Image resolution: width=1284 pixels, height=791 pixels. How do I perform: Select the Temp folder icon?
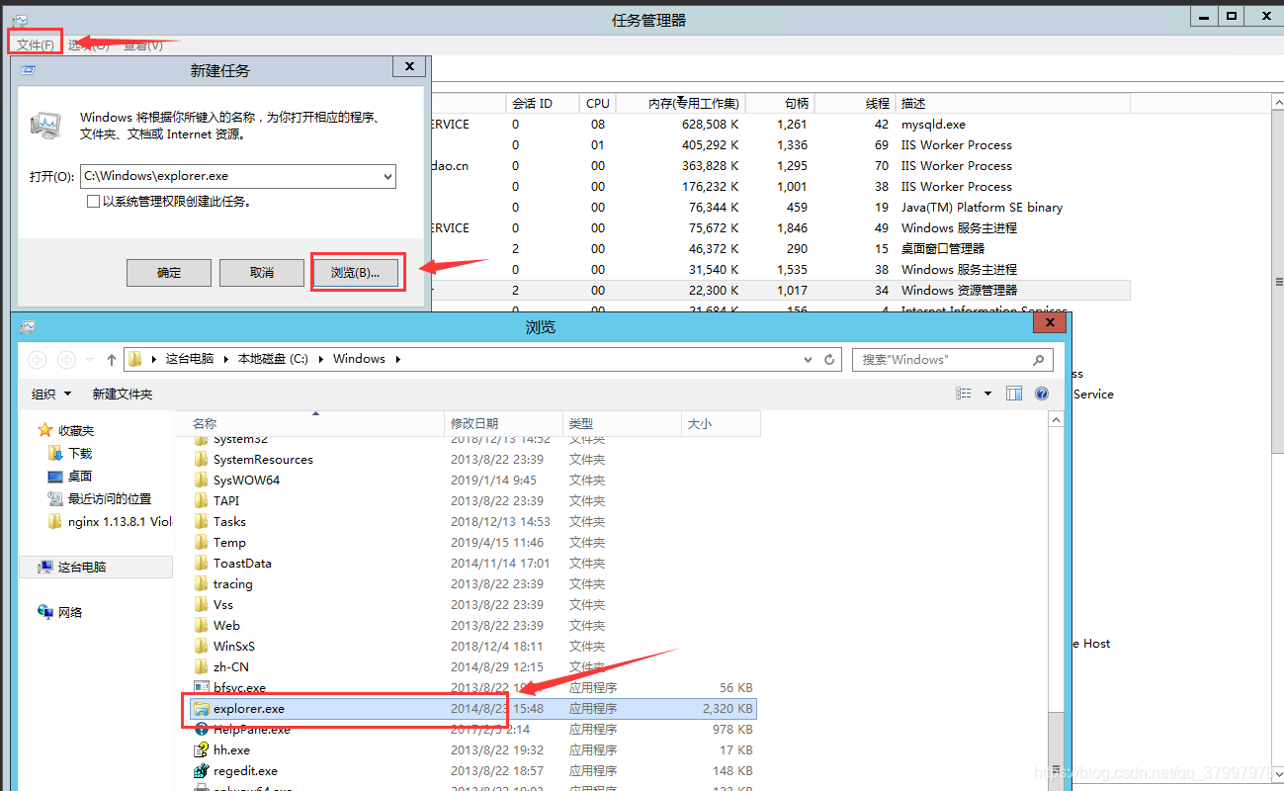pos(202,543)
